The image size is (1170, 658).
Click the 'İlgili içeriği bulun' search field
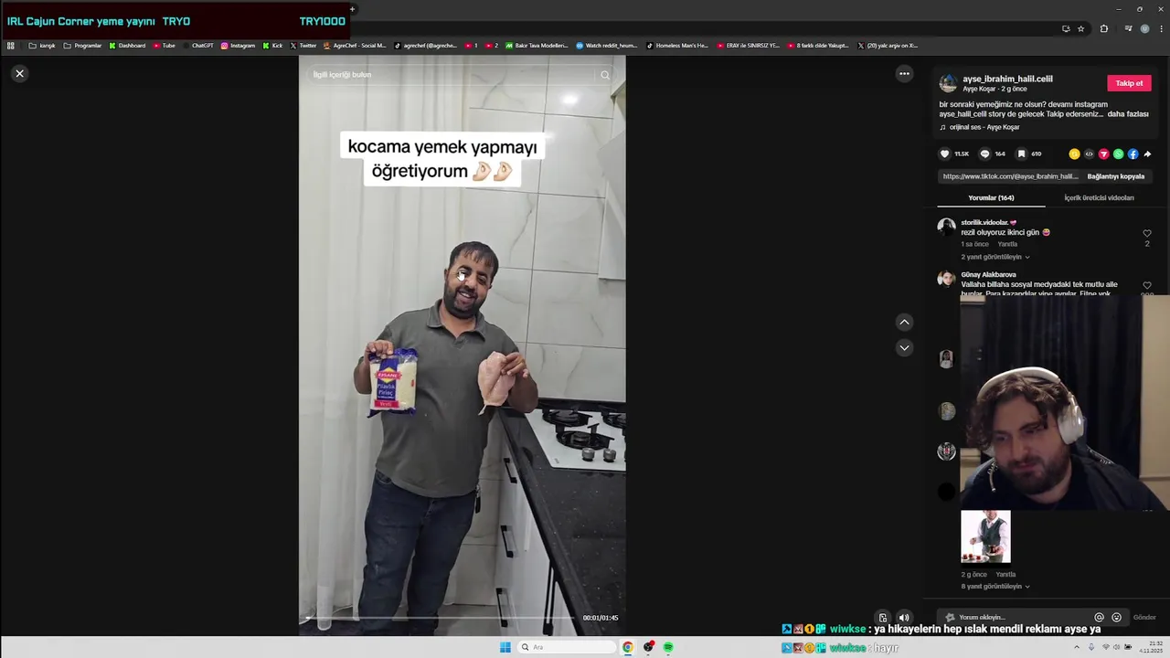coord(452,75)
